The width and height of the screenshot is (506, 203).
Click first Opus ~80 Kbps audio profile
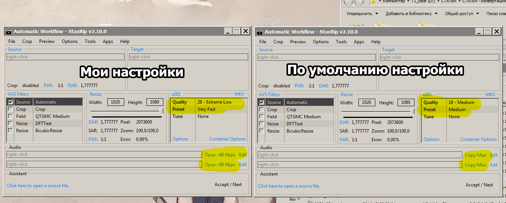(x=220, y=154)
